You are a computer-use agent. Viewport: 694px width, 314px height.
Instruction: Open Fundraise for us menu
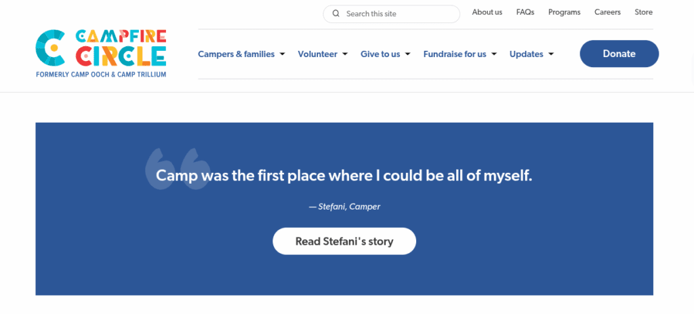pos(455,54)
